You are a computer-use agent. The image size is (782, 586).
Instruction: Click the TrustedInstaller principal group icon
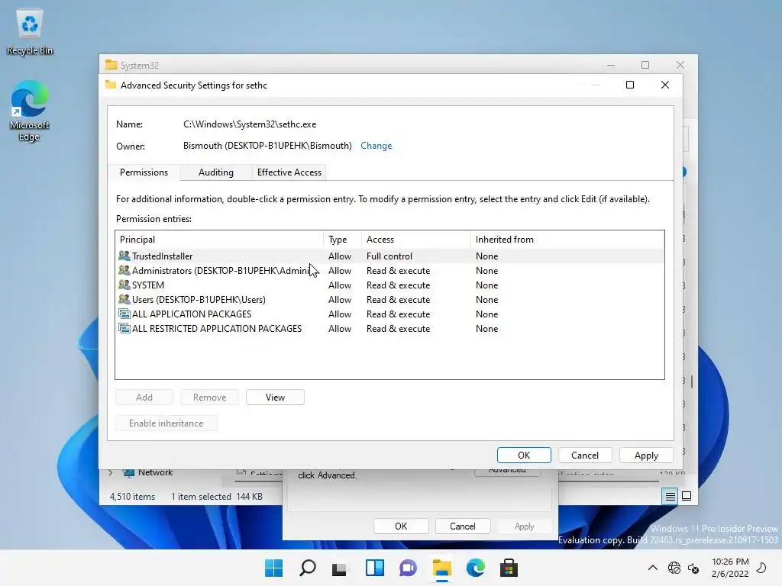point(124,256)
